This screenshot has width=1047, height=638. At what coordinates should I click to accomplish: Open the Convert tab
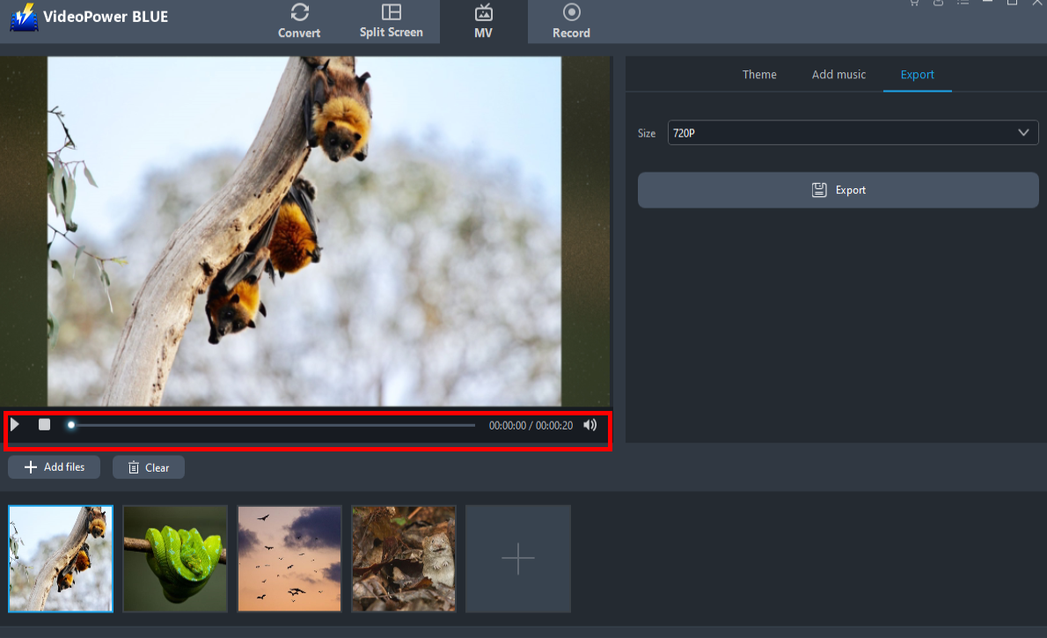pos(299,21)
